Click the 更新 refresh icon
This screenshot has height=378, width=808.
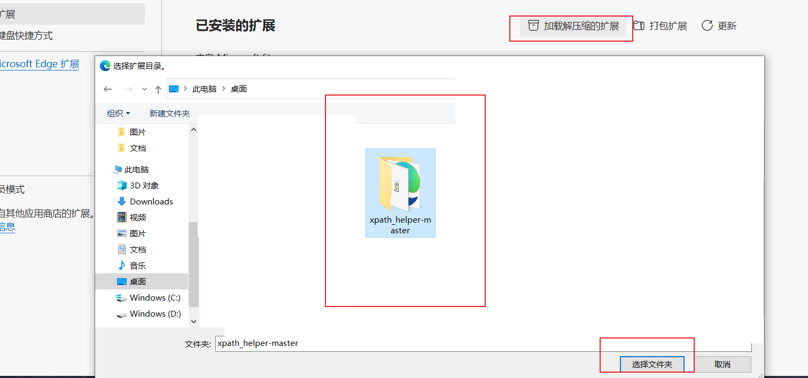pos(707,25)
